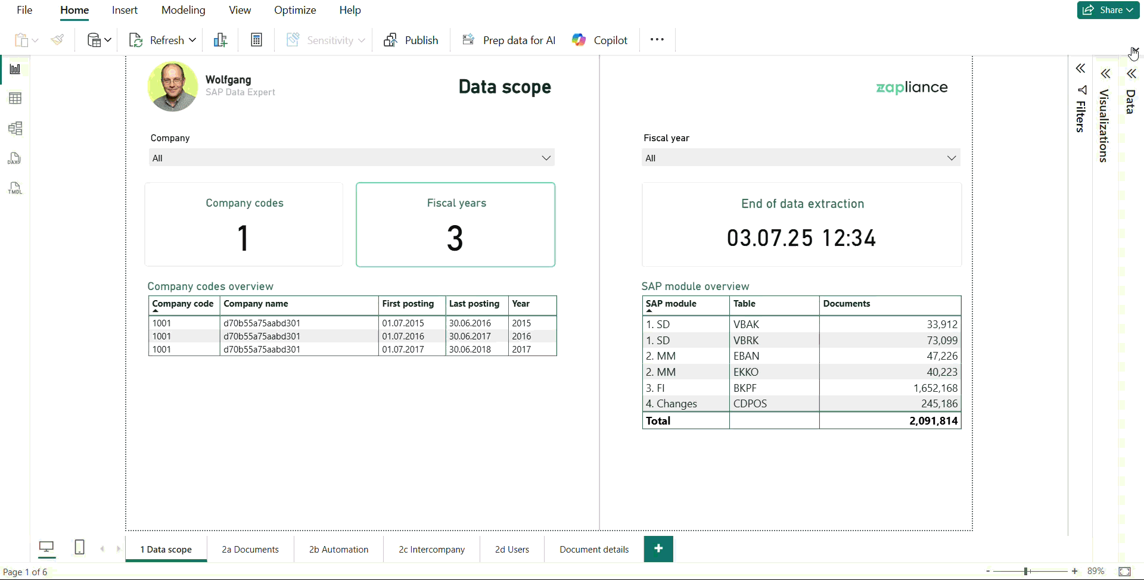
Task: Adjust the zoom slider handle
Action: pos(1027,571)
